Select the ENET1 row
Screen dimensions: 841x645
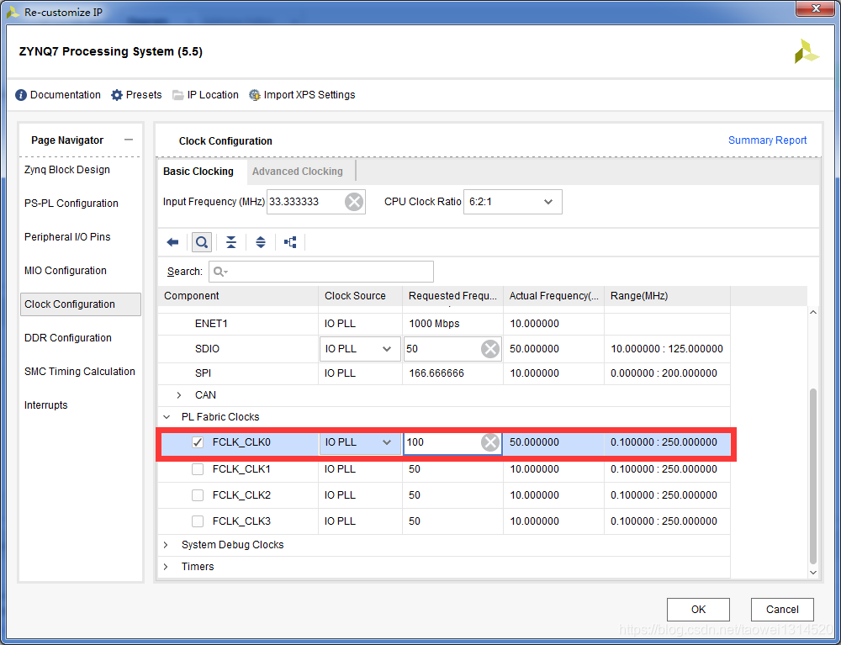point(444,324)
